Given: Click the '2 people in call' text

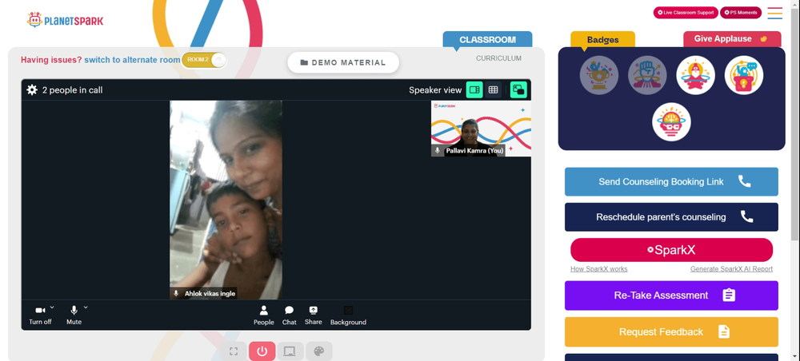Looking at the screenshot, I should click(73, 90).
